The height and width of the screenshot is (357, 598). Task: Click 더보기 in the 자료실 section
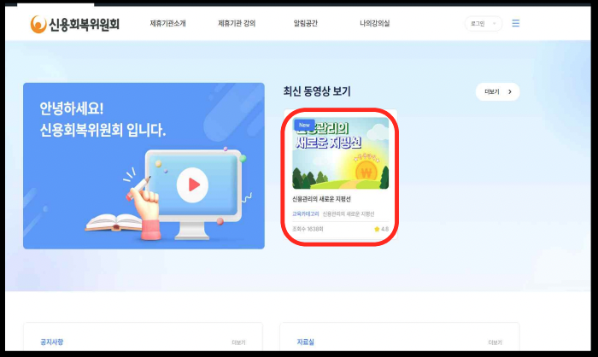click(x=495, y=342)
